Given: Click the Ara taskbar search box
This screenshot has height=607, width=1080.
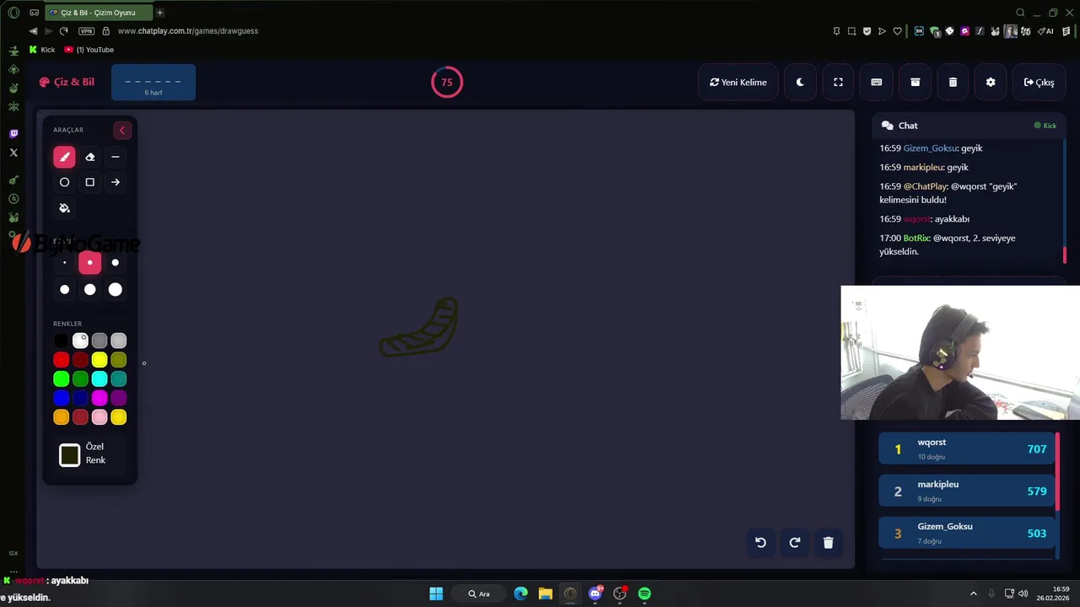Looking at the screenshot, I should point(479,594).
